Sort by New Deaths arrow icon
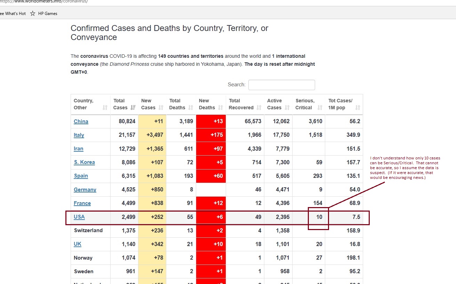 (220, 108)
